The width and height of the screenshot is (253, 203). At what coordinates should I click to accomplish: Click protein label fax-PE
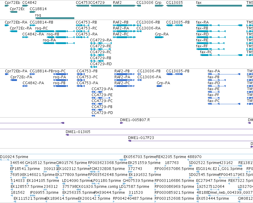click(213, 89)
